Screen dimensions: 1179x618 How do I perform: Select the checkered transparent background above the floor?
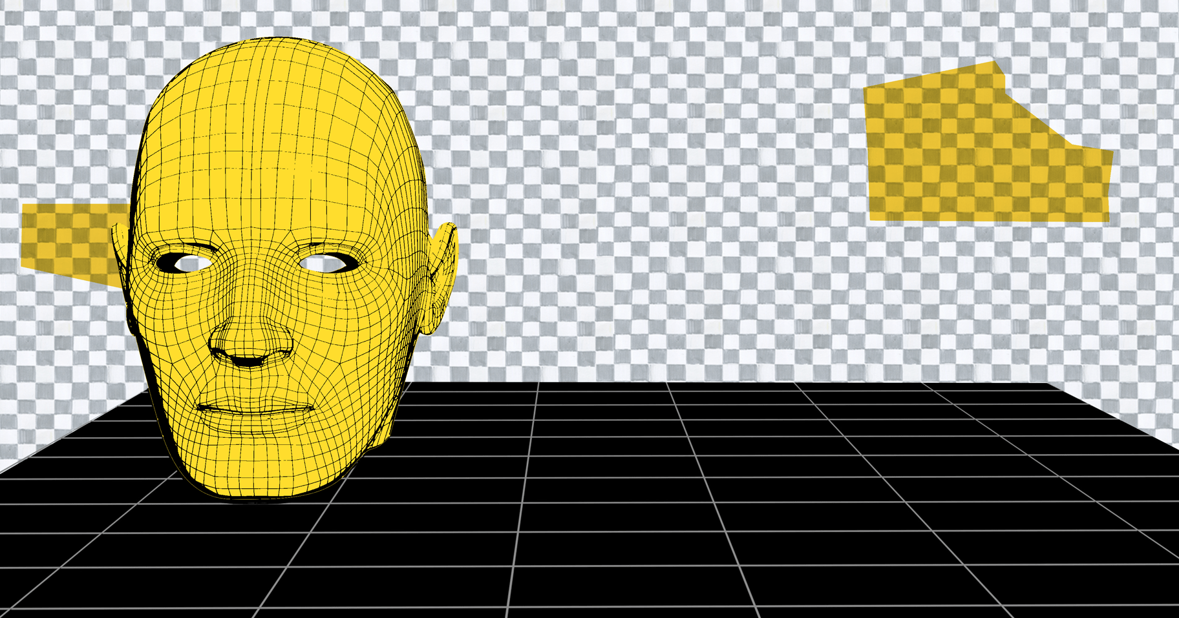coord(646,194)
